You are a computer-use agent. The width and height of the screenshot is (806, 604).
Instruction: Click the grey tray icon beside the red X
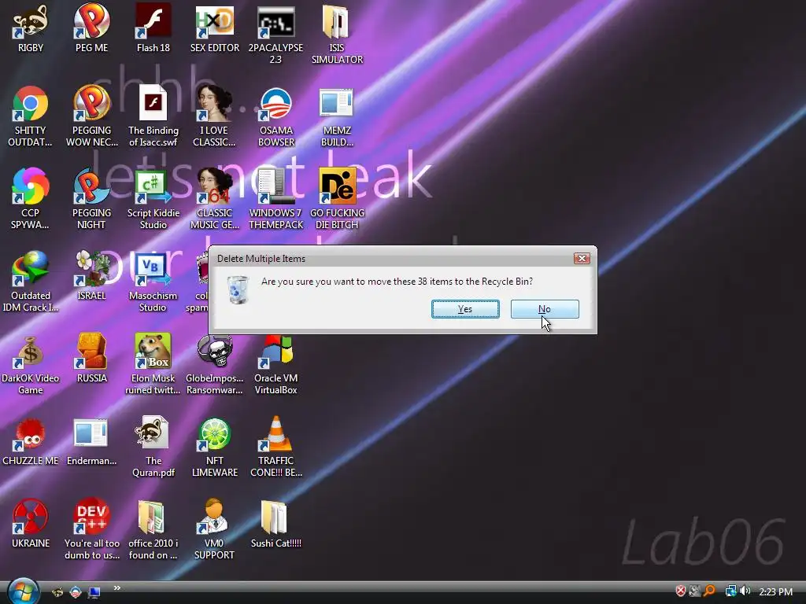coord(695,591)
